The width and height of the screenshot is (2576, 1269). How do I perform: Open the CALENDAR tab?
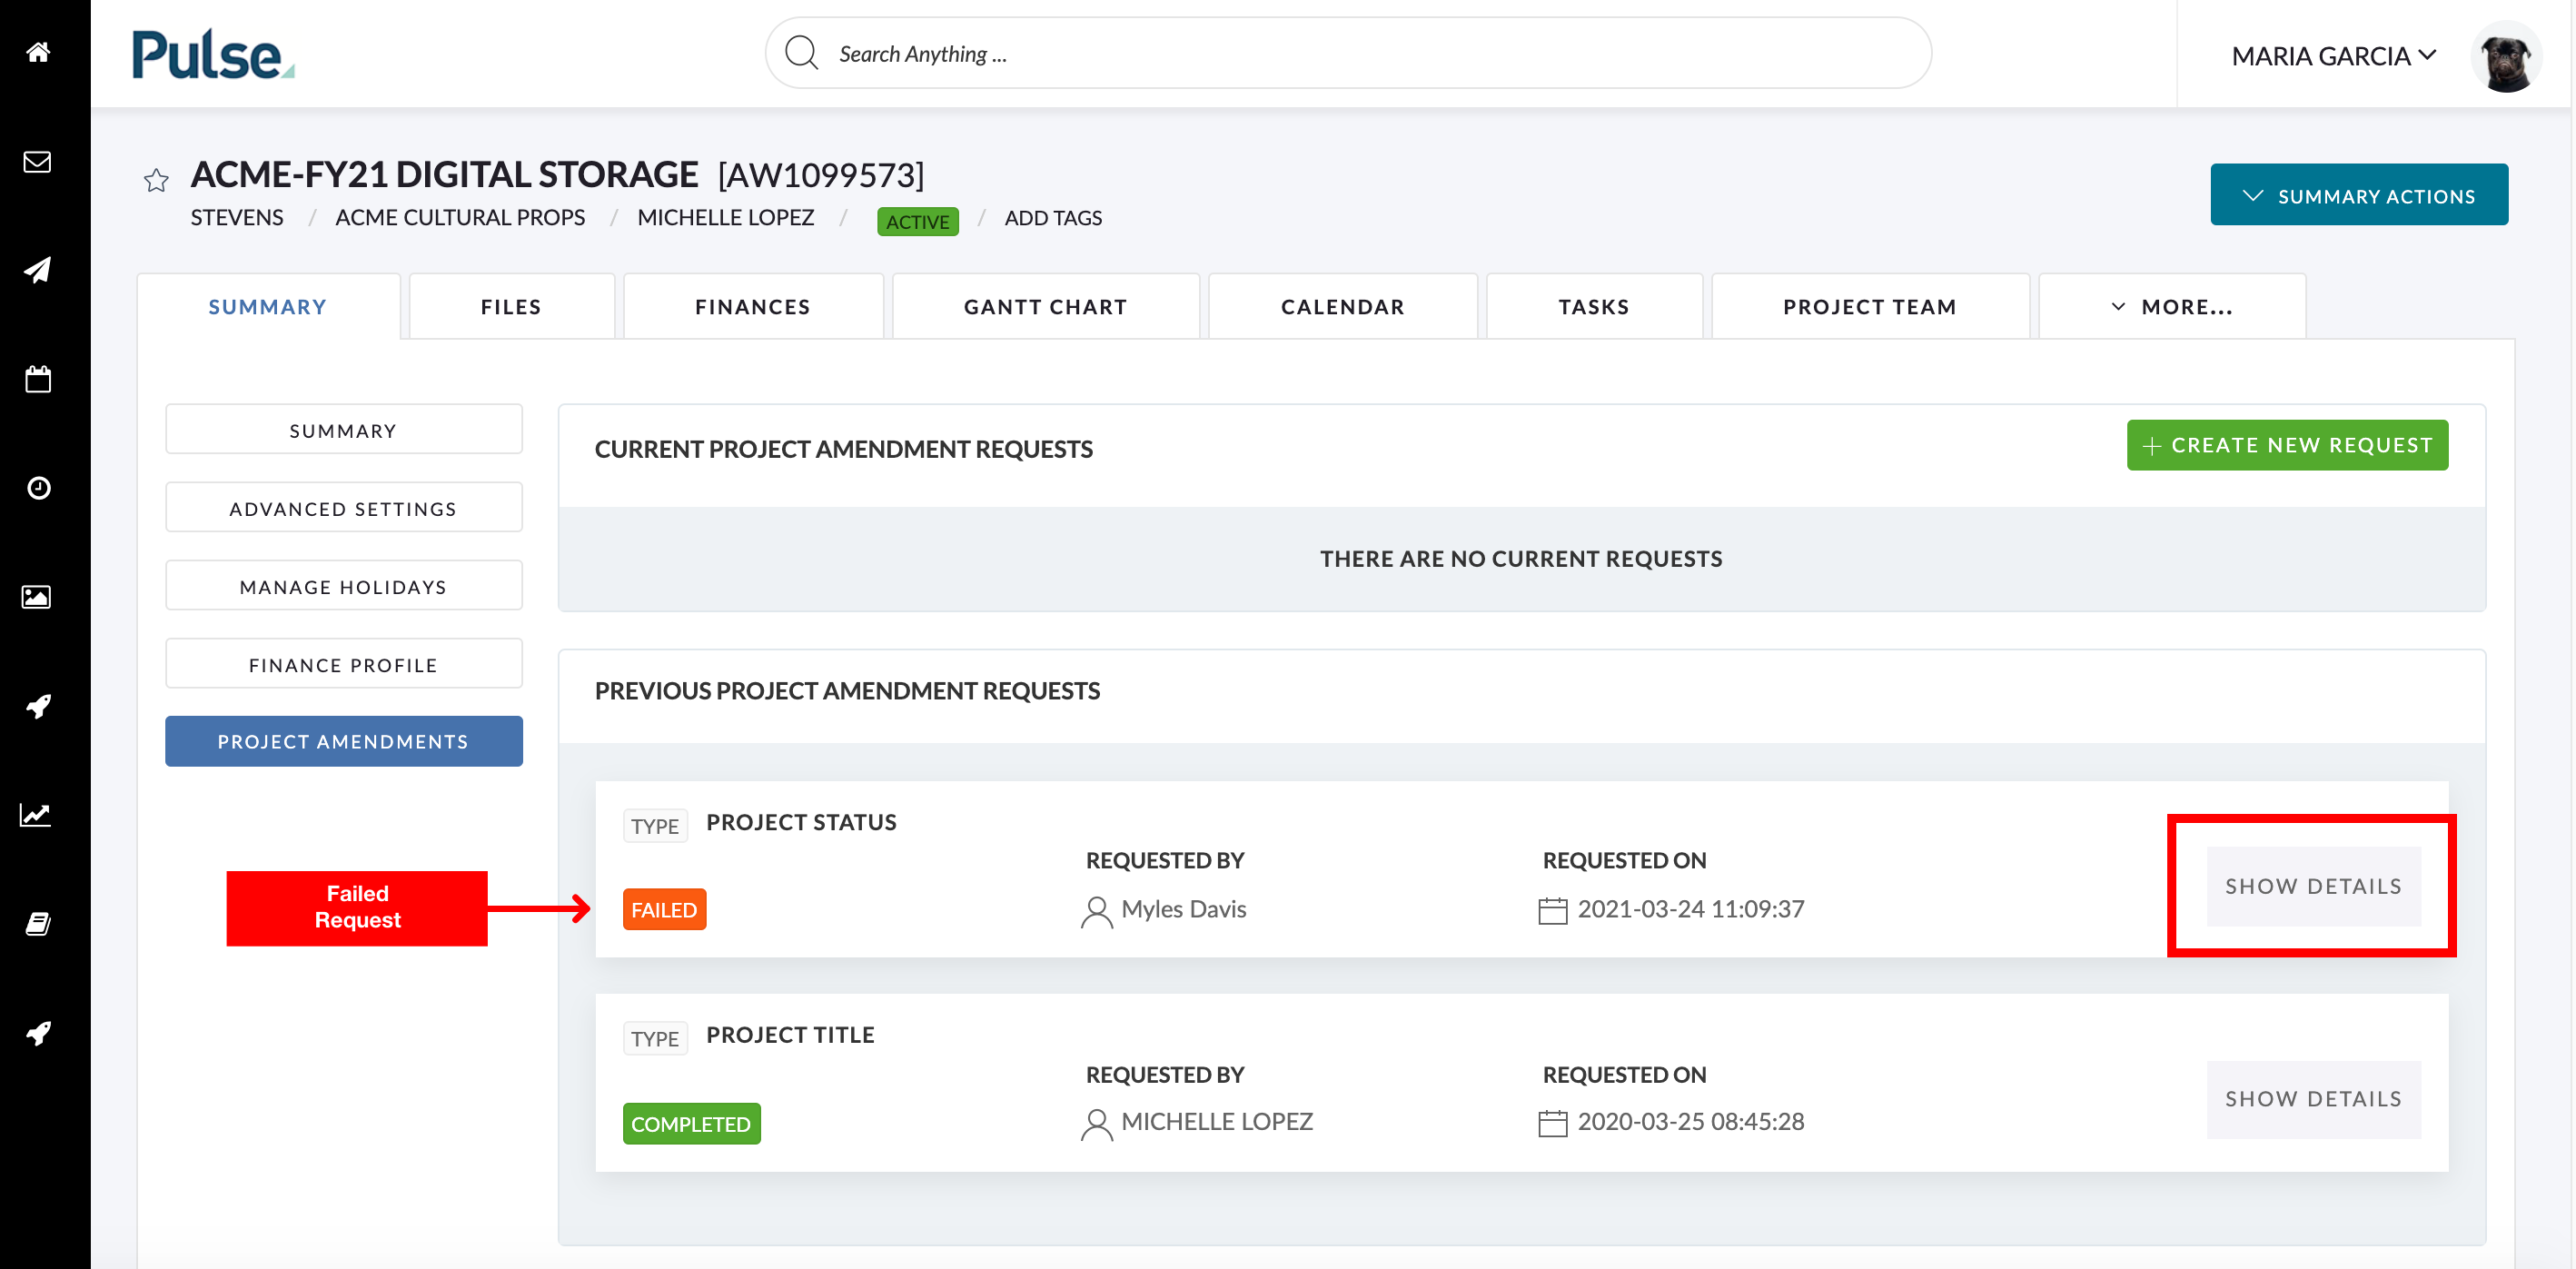coord(1343,307)
